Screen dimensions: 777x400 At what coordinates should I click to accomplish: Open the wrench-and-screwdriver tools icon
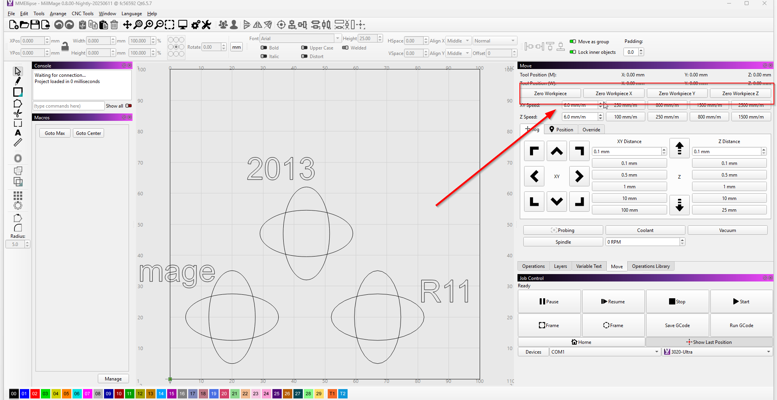(207, 25)
